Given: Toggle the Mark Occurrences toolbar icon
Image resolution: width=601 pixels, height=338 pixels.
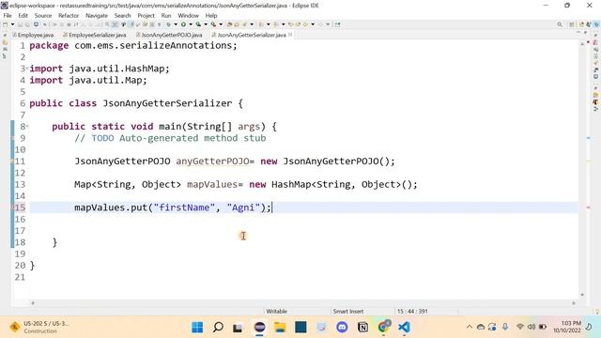Looking at the screenshot, I should coord(131,24).
